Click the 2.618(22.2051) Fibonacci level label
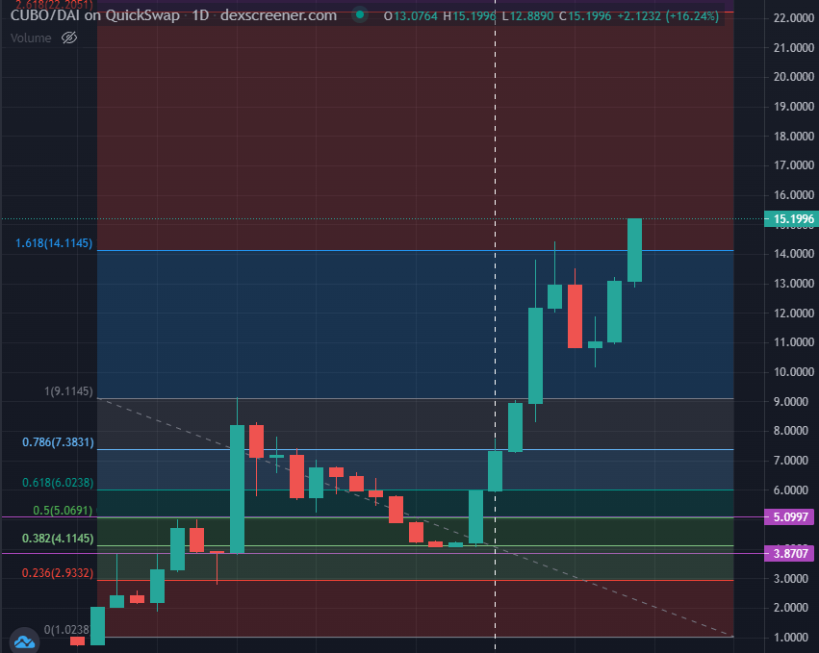Screen dimensions: 819x653 [x=54, y=5]
